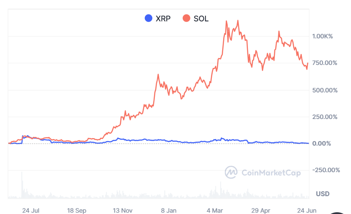
Task: Click the 500.00% y-axis label
Action: [325, 90]
